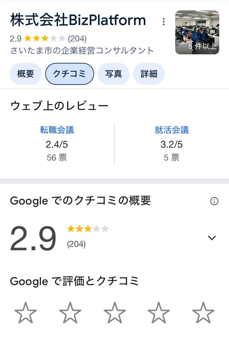Screen dimensions: 229x340
Task: Rate one star with the first empty star
Action: pyautogui.click(x=26, y=313)
